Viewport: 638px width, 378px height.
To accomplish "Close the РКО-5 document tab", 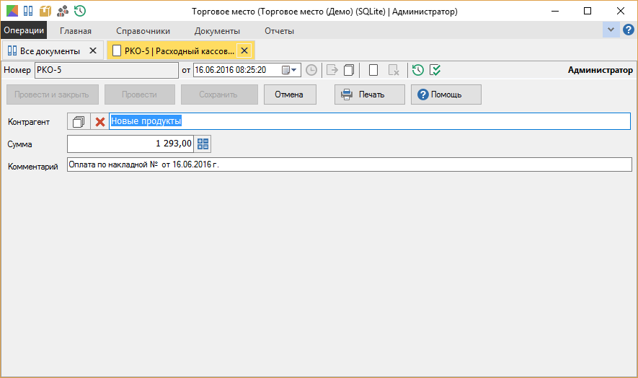I will coord(244,50).
